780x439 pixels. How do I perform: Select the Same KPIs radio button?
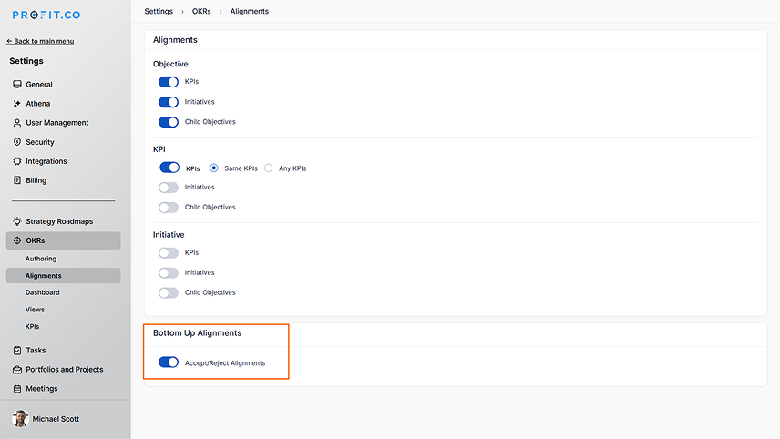click(x=214, y=168)
